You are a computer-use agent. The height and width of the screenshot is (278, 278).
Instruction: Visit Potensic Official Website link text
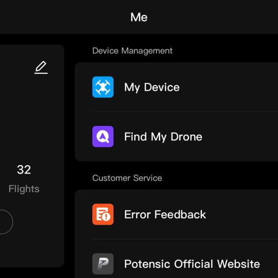point(192,264)
